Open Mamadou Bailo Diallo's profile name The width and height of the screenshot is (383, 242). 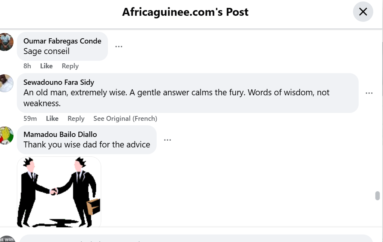60,134
